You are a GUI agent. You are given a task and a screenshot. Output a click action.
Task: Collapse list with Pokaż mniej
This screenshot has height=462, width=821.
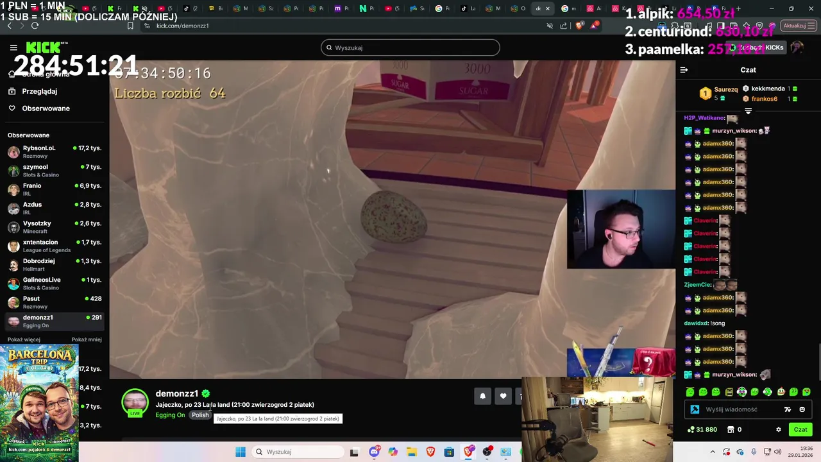[87, 339]
